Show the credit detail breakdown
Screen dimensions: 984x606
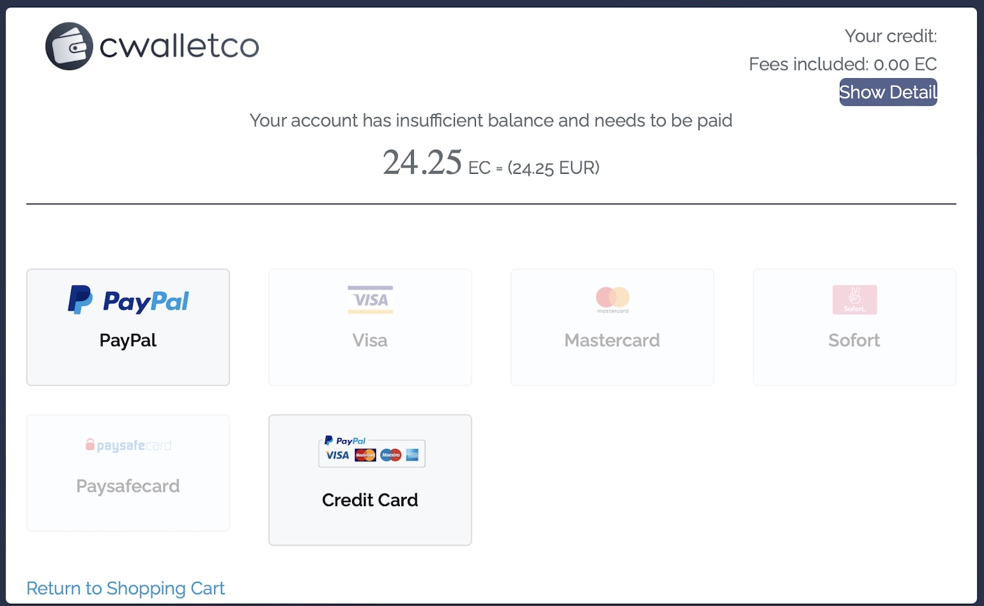(888, 92)
